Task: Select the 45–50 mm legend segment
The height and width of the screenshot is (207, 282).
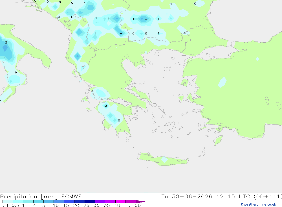Action: (131, 201)
